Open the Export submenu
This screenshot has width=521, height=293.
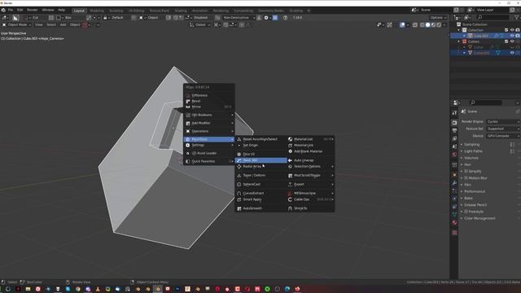pyautogui.click(x=311, y=185)
